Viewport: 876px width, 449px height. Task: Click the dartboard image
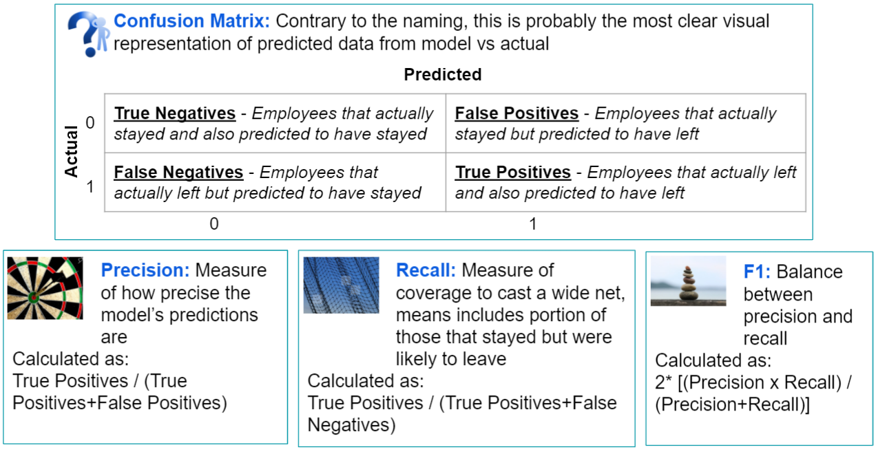pyautogui.click(x=45, y=288)
